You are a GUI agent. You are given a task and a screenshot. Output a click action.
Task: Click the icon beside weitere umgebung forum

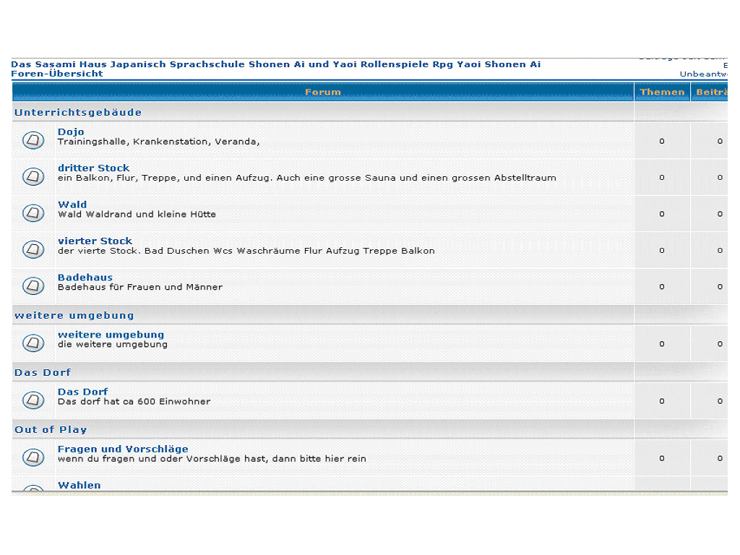33,343
